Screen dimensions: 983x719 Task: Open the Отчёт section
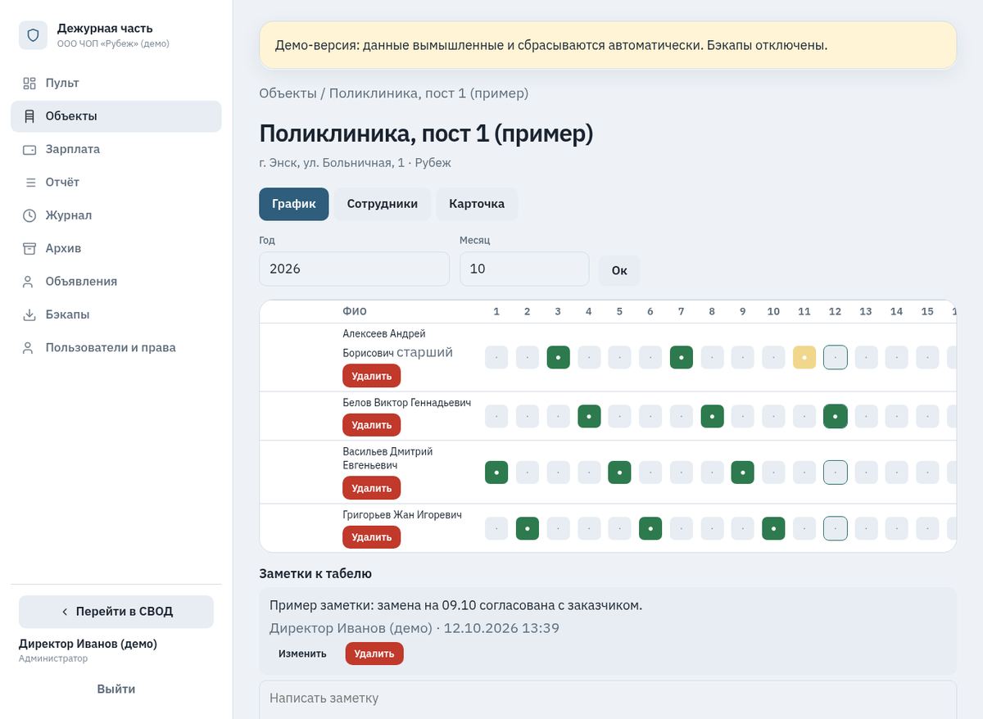pos(116,183)
